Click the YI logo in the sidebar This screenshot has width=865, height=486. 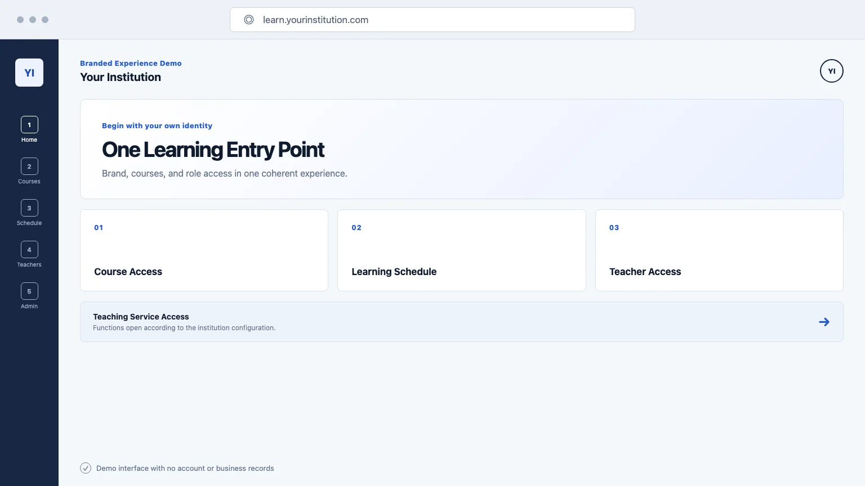tap(29, 73)
